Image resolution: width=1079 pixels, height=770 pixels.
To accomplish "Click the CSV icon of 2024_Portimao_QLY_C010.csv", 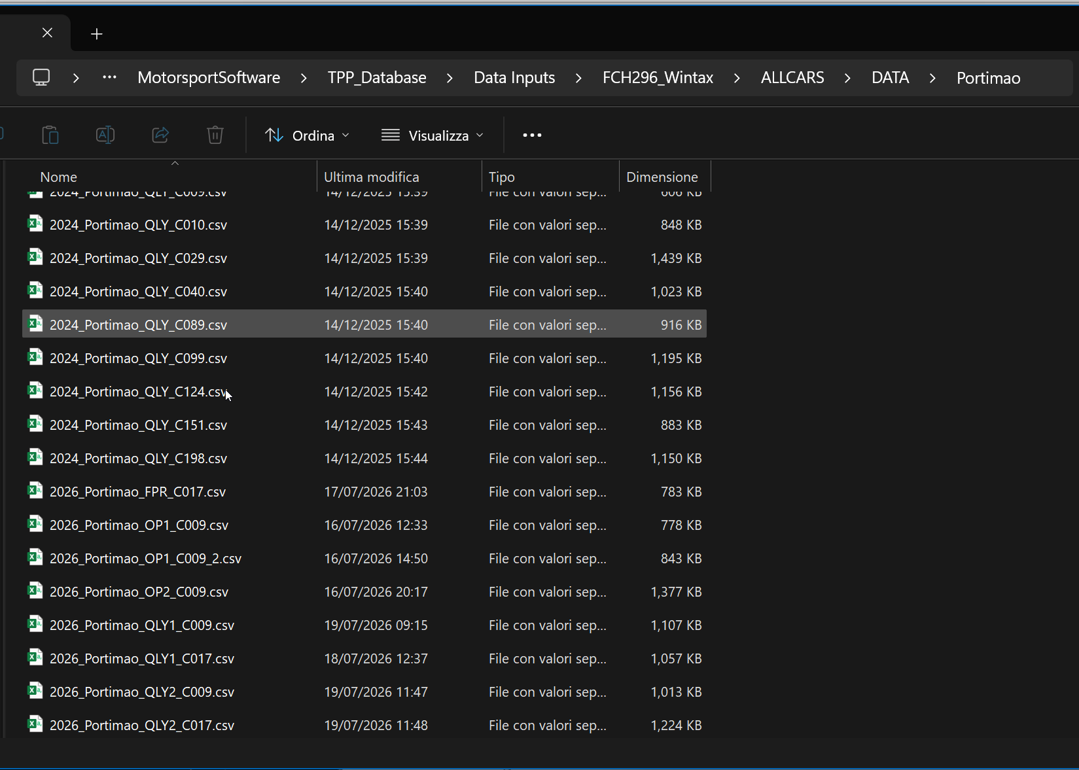I will click(35, 224).
